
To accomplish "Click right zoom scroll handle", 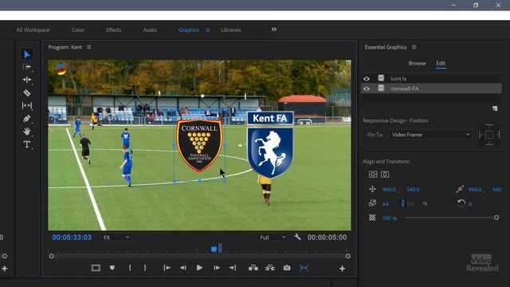I will [x=347, y=256].
